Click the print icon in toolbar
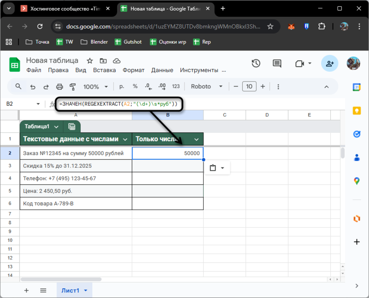369x298 pixels. point(59,87)
